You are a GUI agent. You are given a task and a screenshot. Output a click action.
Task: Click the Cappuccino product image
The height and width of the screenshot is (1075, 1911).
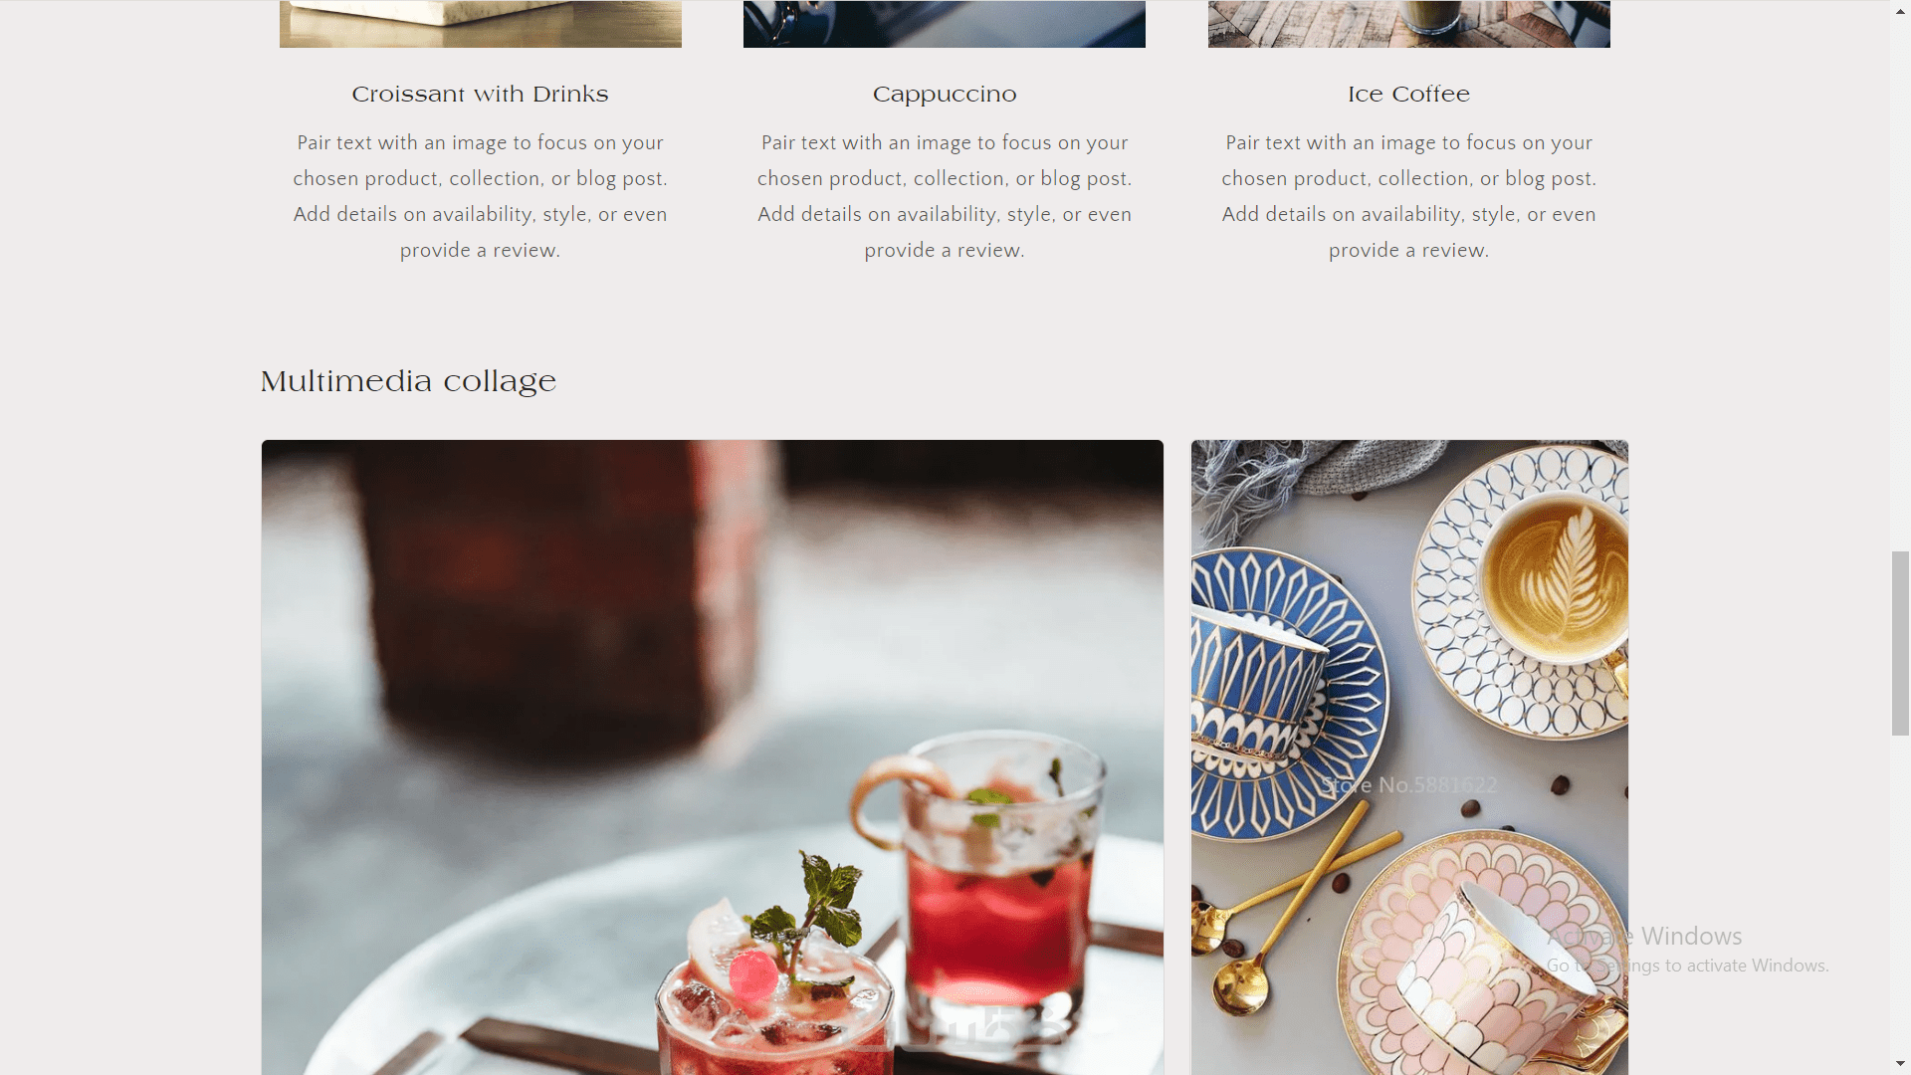(945, 24)
